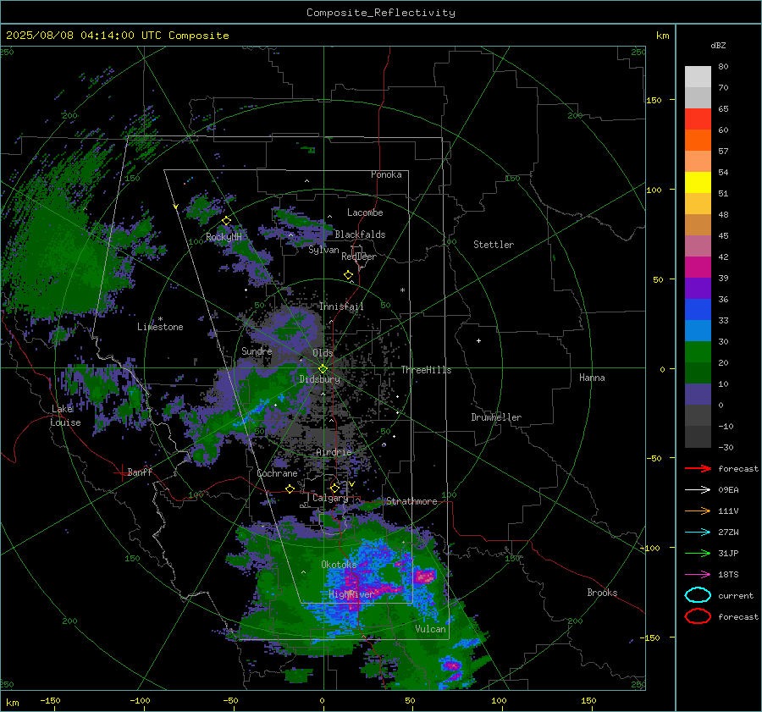The width and height of the screenshot is (762, 712).
Task: Click the orange 57-60 dBZ color swatch
Action: (x=698, y=141)
